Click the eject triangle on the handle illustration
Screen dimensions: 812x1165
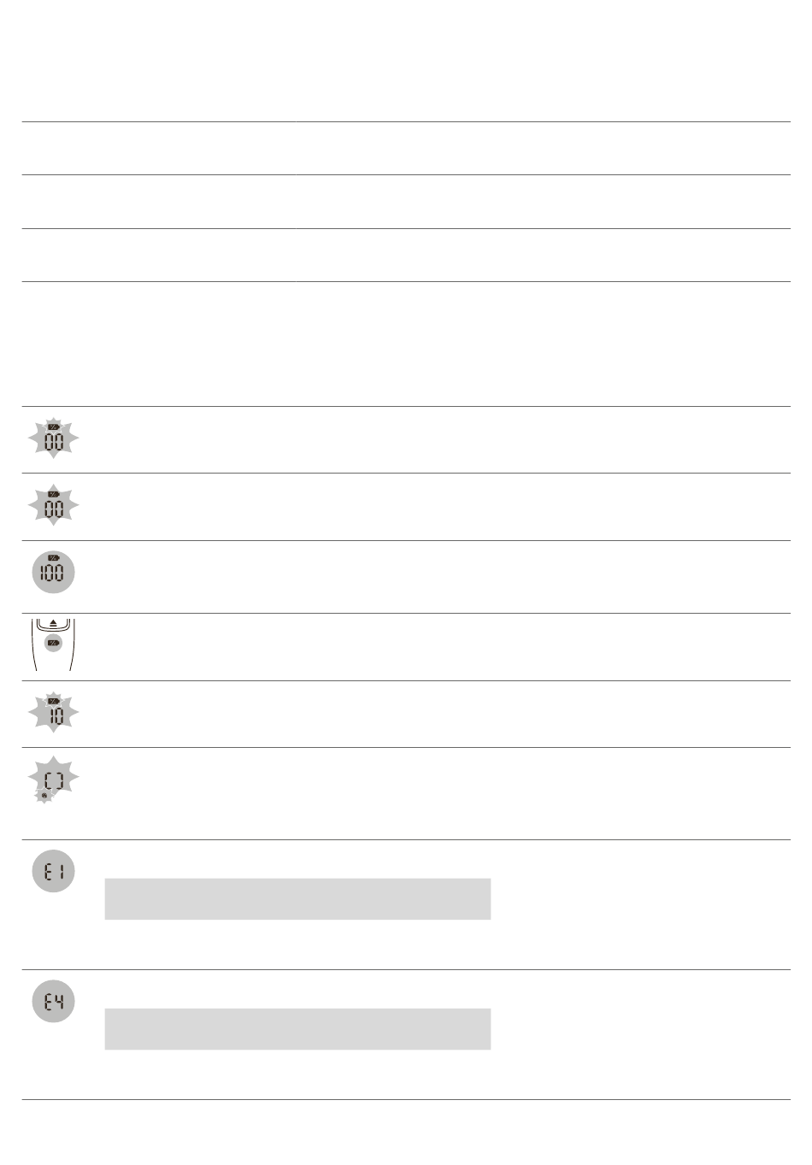53,624
